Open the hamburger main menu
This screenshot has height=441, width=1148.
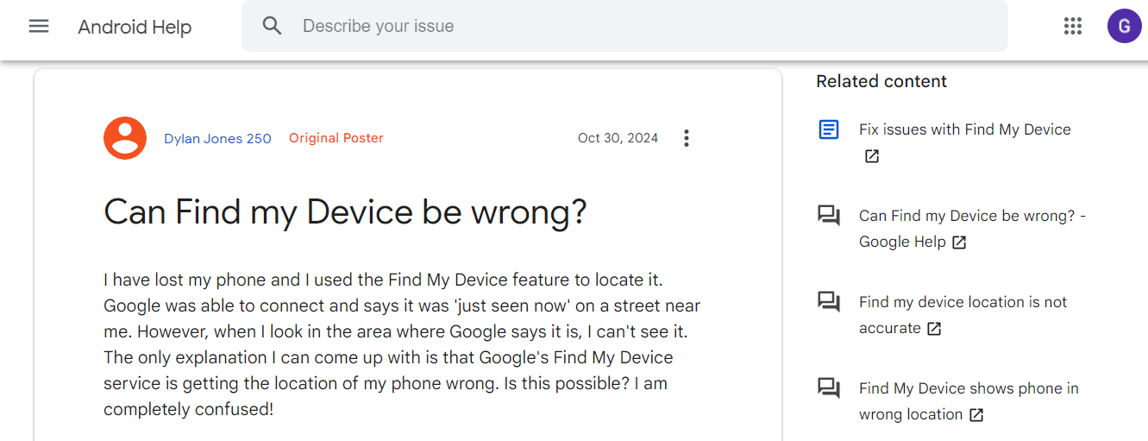[39, 26]
